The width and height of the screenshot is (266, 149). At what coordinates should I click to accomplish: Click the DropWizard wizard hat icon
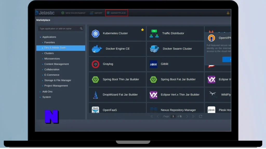tap(96, 95)
